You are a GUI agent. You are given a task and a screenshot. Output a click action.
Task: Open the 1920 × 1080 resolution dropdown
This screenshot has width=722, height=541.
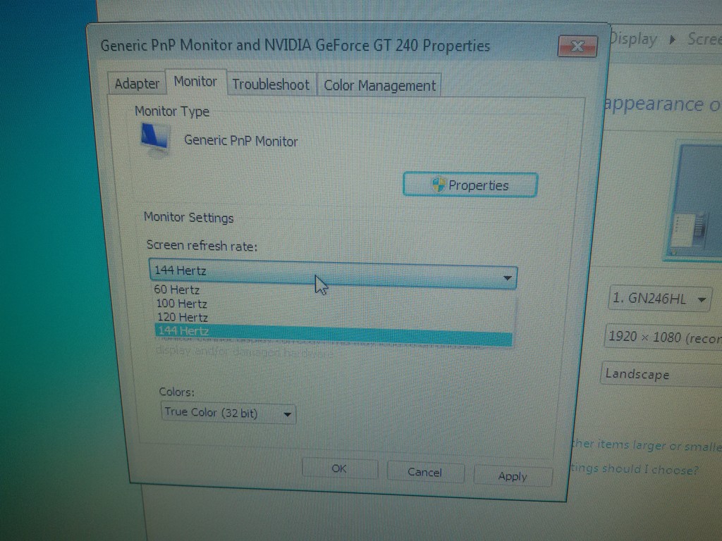tap(663, 337)
